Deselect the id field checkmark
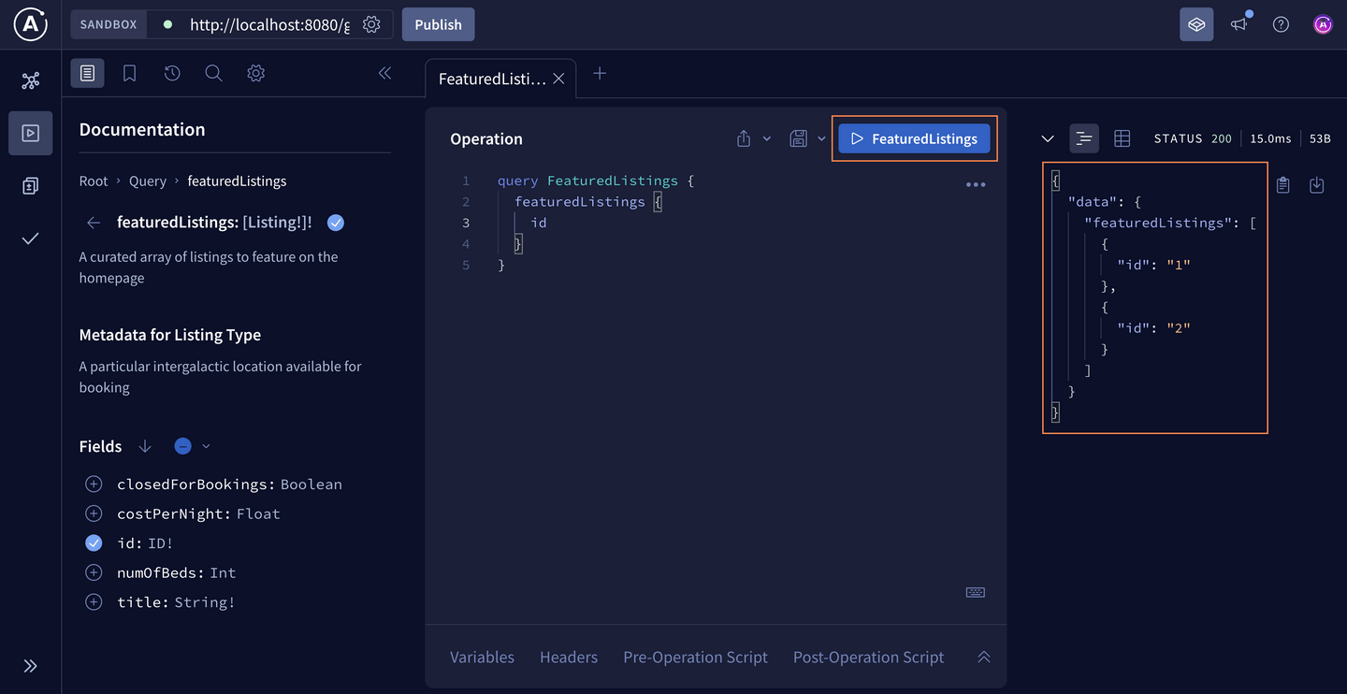Viewport: 1347px width, 694px height. pos(93,542)
